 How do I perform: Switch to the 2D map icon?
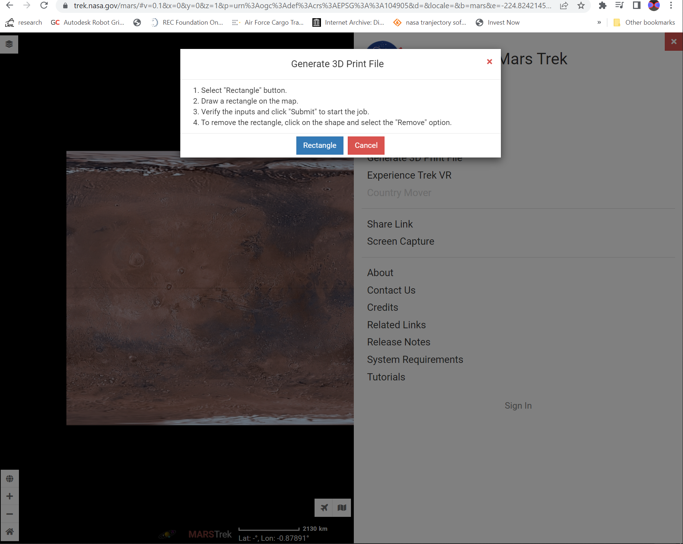342,508
